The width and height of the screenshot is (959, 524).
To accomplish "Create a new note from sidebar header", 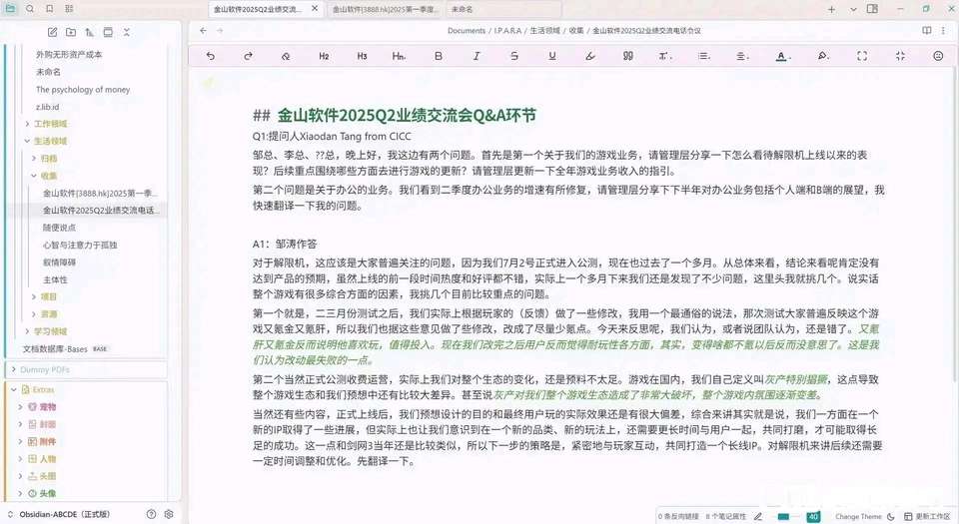I will tap(53, 33).
